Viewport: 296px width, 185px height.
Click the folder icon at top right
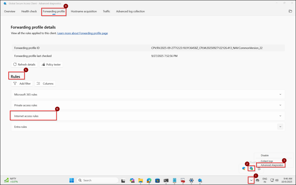[290, 11]
